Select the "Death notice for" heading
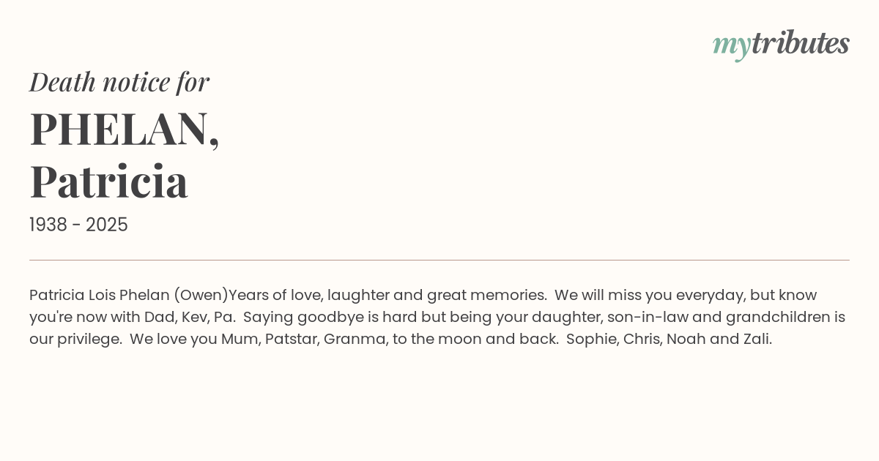The width and height of the screenshot is (879, 461). point(119,82)
